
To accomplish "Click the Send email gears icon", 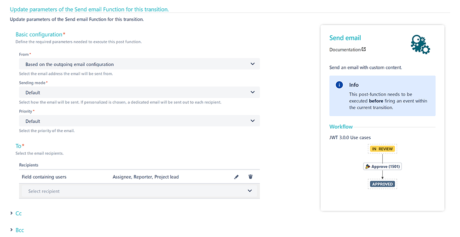I will (x=420, y=44).
